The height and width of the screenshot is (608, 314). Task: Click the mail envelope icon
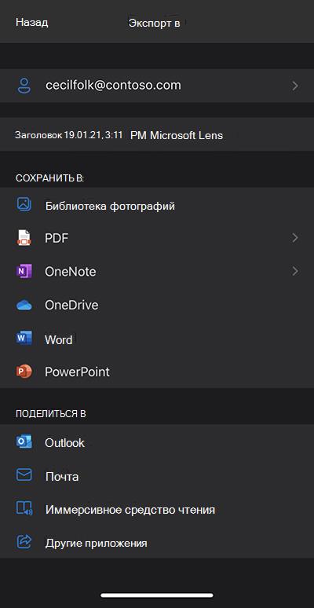pyautogui.click(x=24, y=475)
